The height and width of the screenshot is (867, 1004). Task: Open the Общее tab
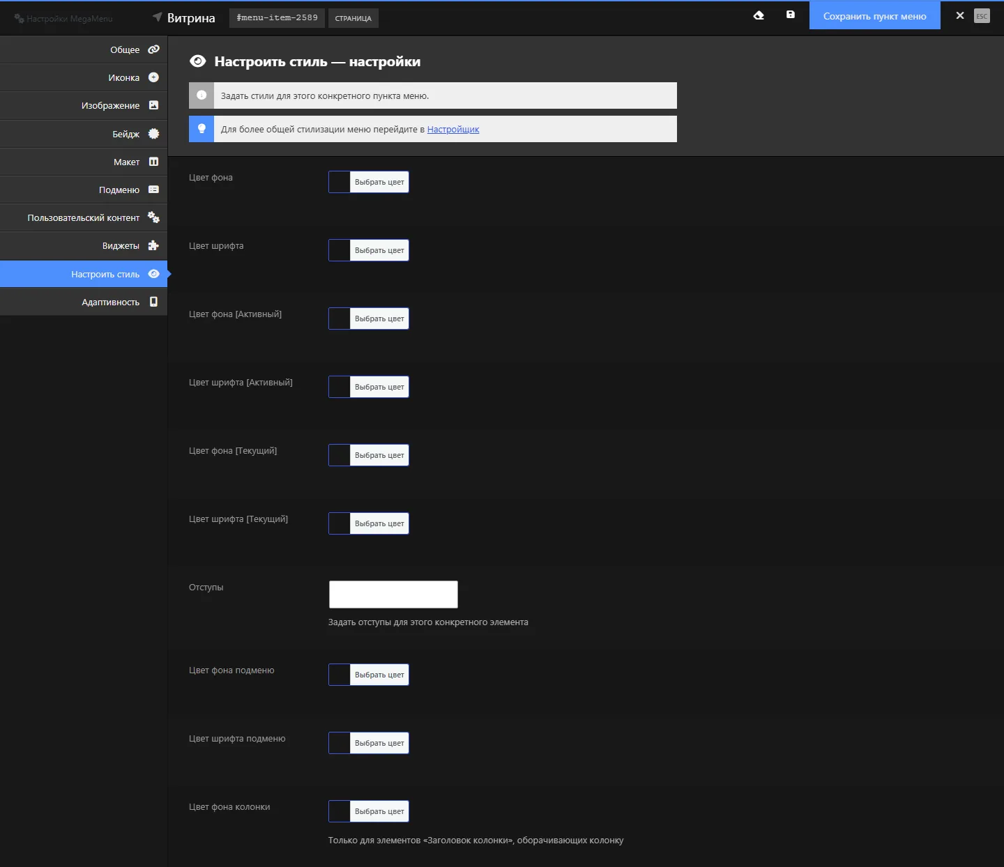coord(84,49)
